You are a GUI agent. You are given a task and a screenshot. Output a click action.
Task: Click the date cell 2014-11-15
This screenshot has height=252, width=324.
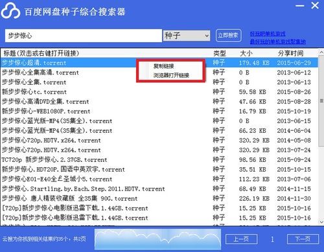click(294, 189)
